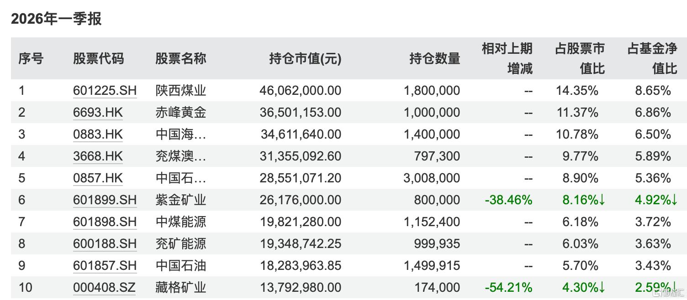The height and width of the screenshot is (300, 687).
Task: Select the stock name 紫金矿业
Action: coord(181,200)
